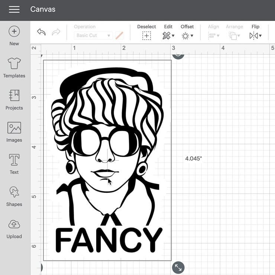
Task: Open the Flip dropdown
Action: (255, 36)
